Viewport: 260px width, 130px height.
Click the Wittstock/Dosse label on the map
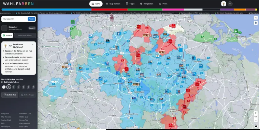(x=132, y=114)
